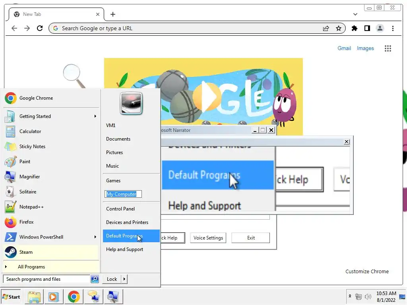Open Steam from the Start menu

51,252
